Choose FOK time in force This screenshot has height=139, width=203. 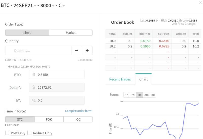pyautogui.click(x=49, y=119)
